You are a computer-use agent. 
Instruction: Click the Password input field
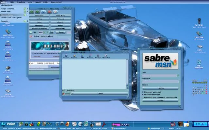[x=160, y=82]
